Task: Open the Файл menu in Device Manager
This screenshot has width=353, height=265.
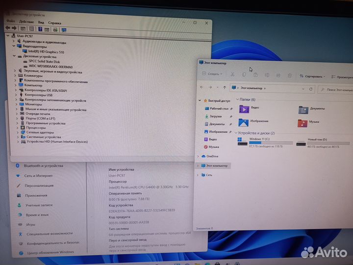Action: click(x=11, y=21)
